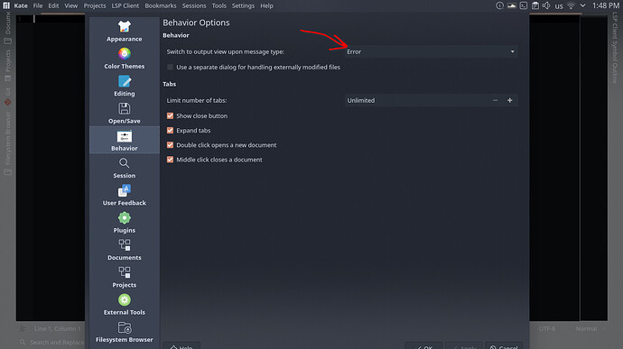
Task: Open Git tool view in left sidebar
Action: point(7,97)
